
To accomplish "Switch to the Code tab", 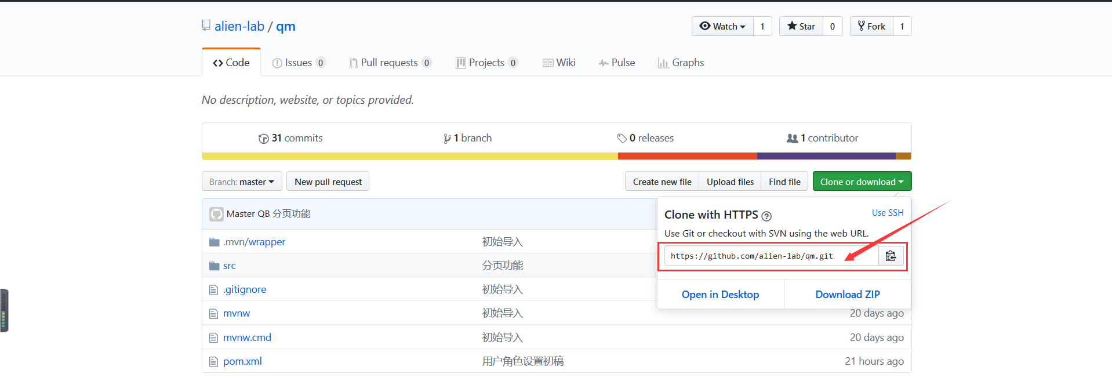I will [x=231, y=62].
